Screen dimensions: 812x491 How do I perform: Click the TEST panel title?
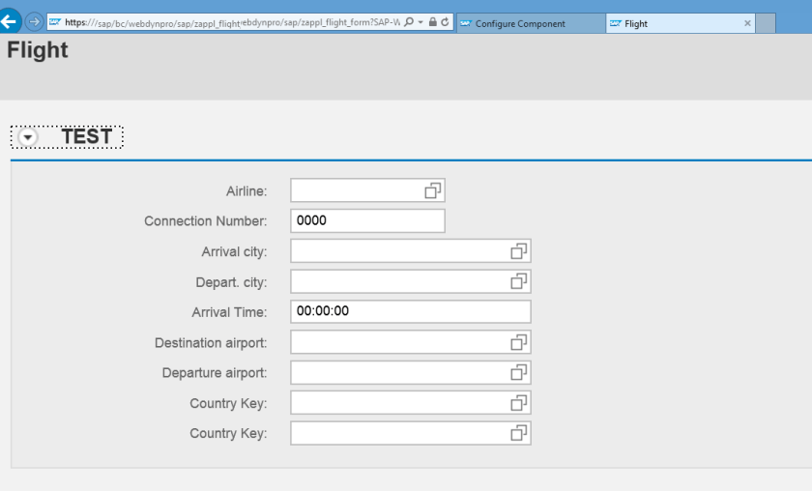pyautogui.click(x=86, y=136)
